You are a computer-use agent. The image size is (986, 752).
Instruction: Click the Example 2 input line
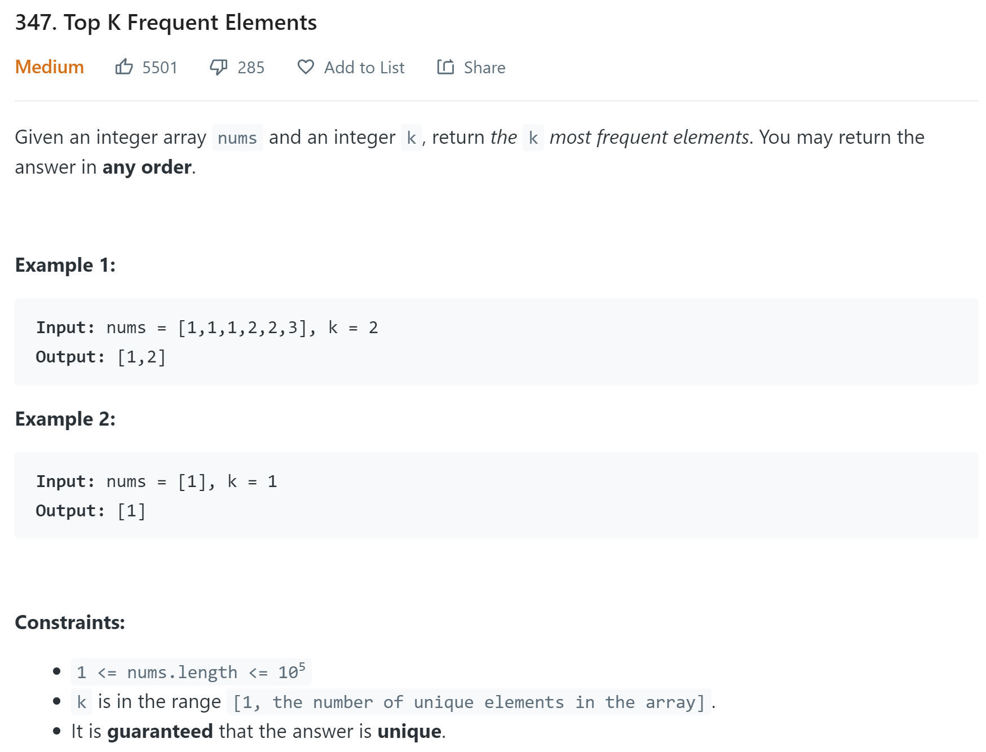click(157, 481)
